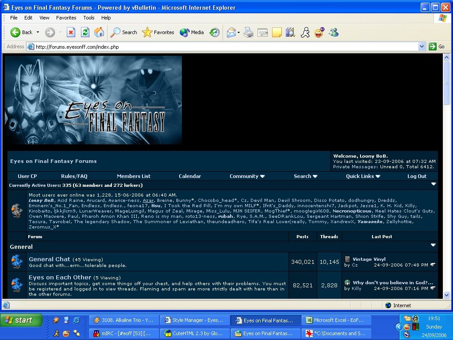
Task: Collapse the General category section
Action: [433, 245]
